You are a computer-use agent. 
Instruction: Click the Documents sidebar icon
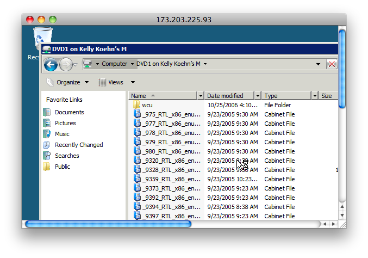47,112
